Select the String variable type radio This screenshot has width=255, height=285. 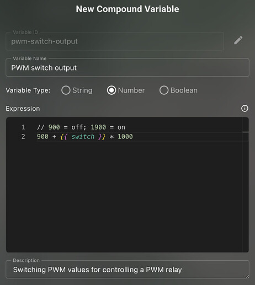[66, 90]
